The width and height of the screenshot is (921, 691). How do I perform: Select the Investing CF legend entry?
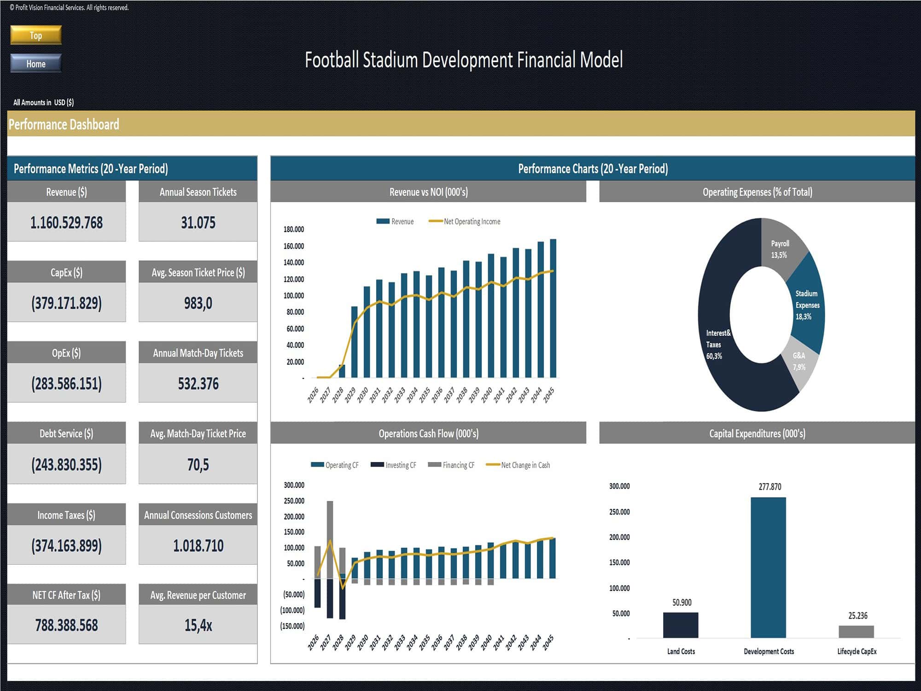(x=378, y=465)
